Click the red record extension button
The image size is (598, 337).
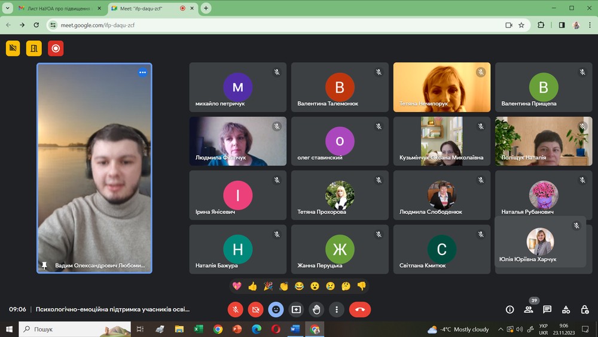56,48
